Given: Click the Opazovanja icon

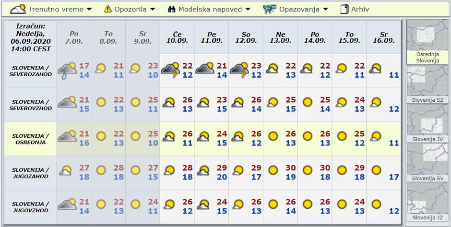Looking at the screenshot, I should (x=270, y=9).
